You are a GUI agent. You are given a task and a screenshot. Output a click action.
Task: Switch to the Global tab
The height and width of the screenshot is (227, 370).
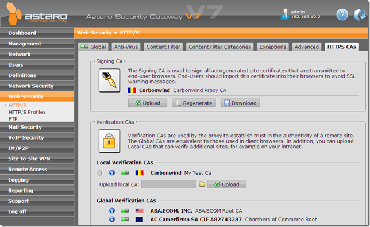click(x=93, y=47)
